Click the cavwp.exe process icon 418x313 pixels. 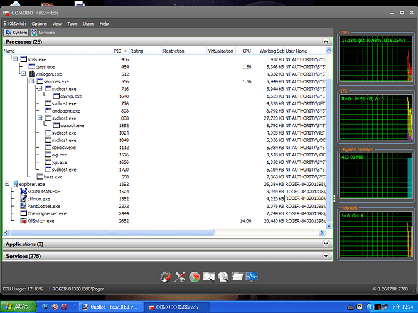click(x=56, y=96)
